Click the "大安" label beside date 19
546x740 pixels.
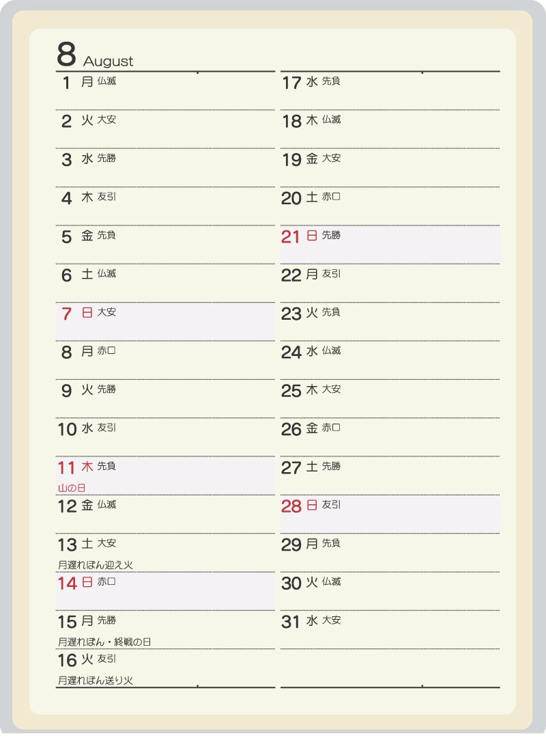tap(331, 158)
